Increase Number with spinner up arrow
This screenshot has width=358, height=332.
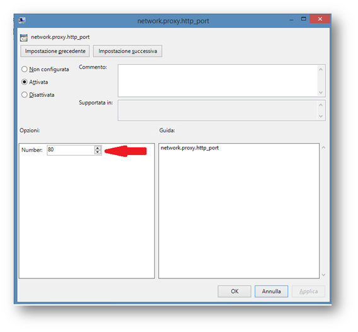98,148
